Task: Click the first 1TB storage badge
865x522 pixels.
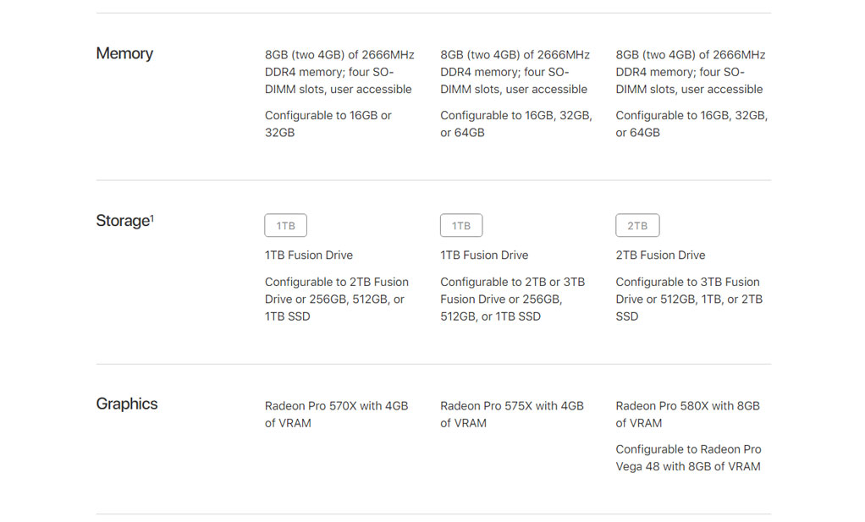Action: tap(285, 225)
